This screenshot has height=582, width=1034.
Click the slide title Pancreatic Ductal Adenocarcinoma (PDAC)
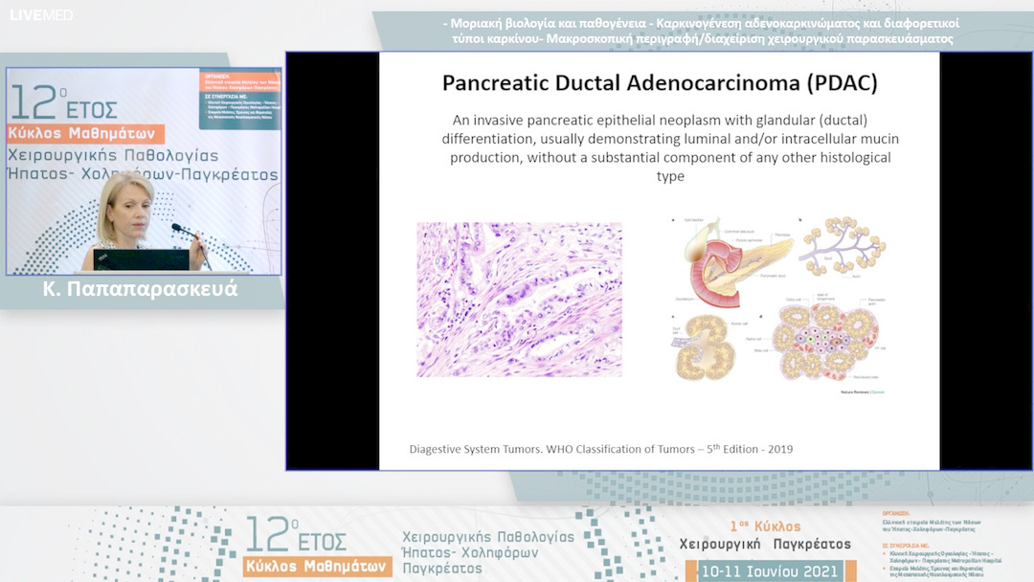tap(659, 83)
